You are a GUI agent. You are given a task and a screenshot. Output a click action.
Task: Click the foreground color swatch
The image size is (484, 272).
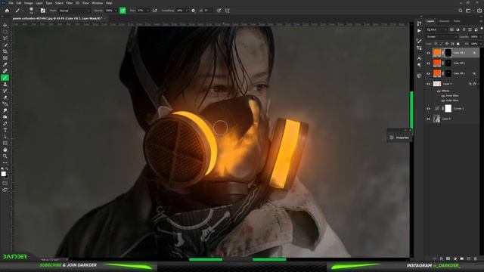3,174
